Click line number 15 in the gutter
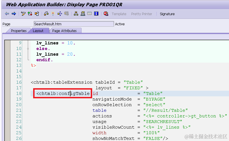 point(19,77)
